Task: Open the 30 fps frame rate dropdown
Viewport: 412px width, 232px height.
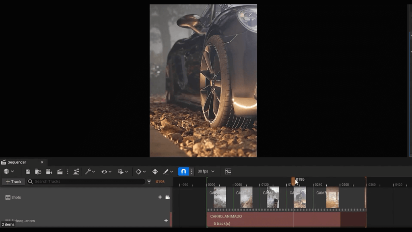Action: coord(206,172)
